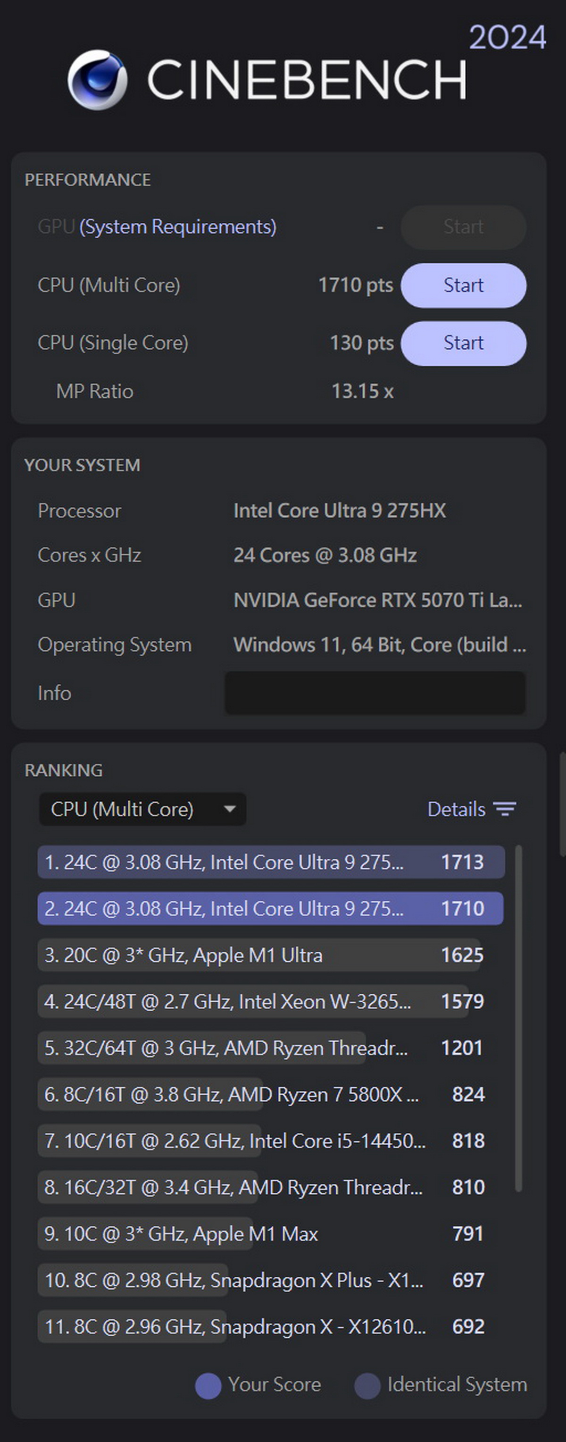Click the Your Score legend circle

click(208, 1385)
